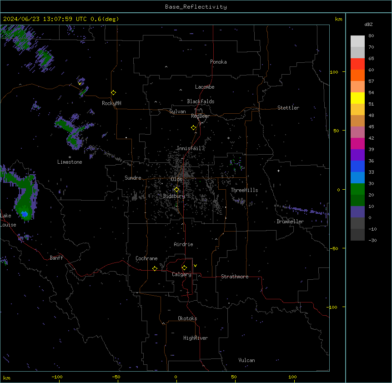Click the Olds city label

pos(176,179)
